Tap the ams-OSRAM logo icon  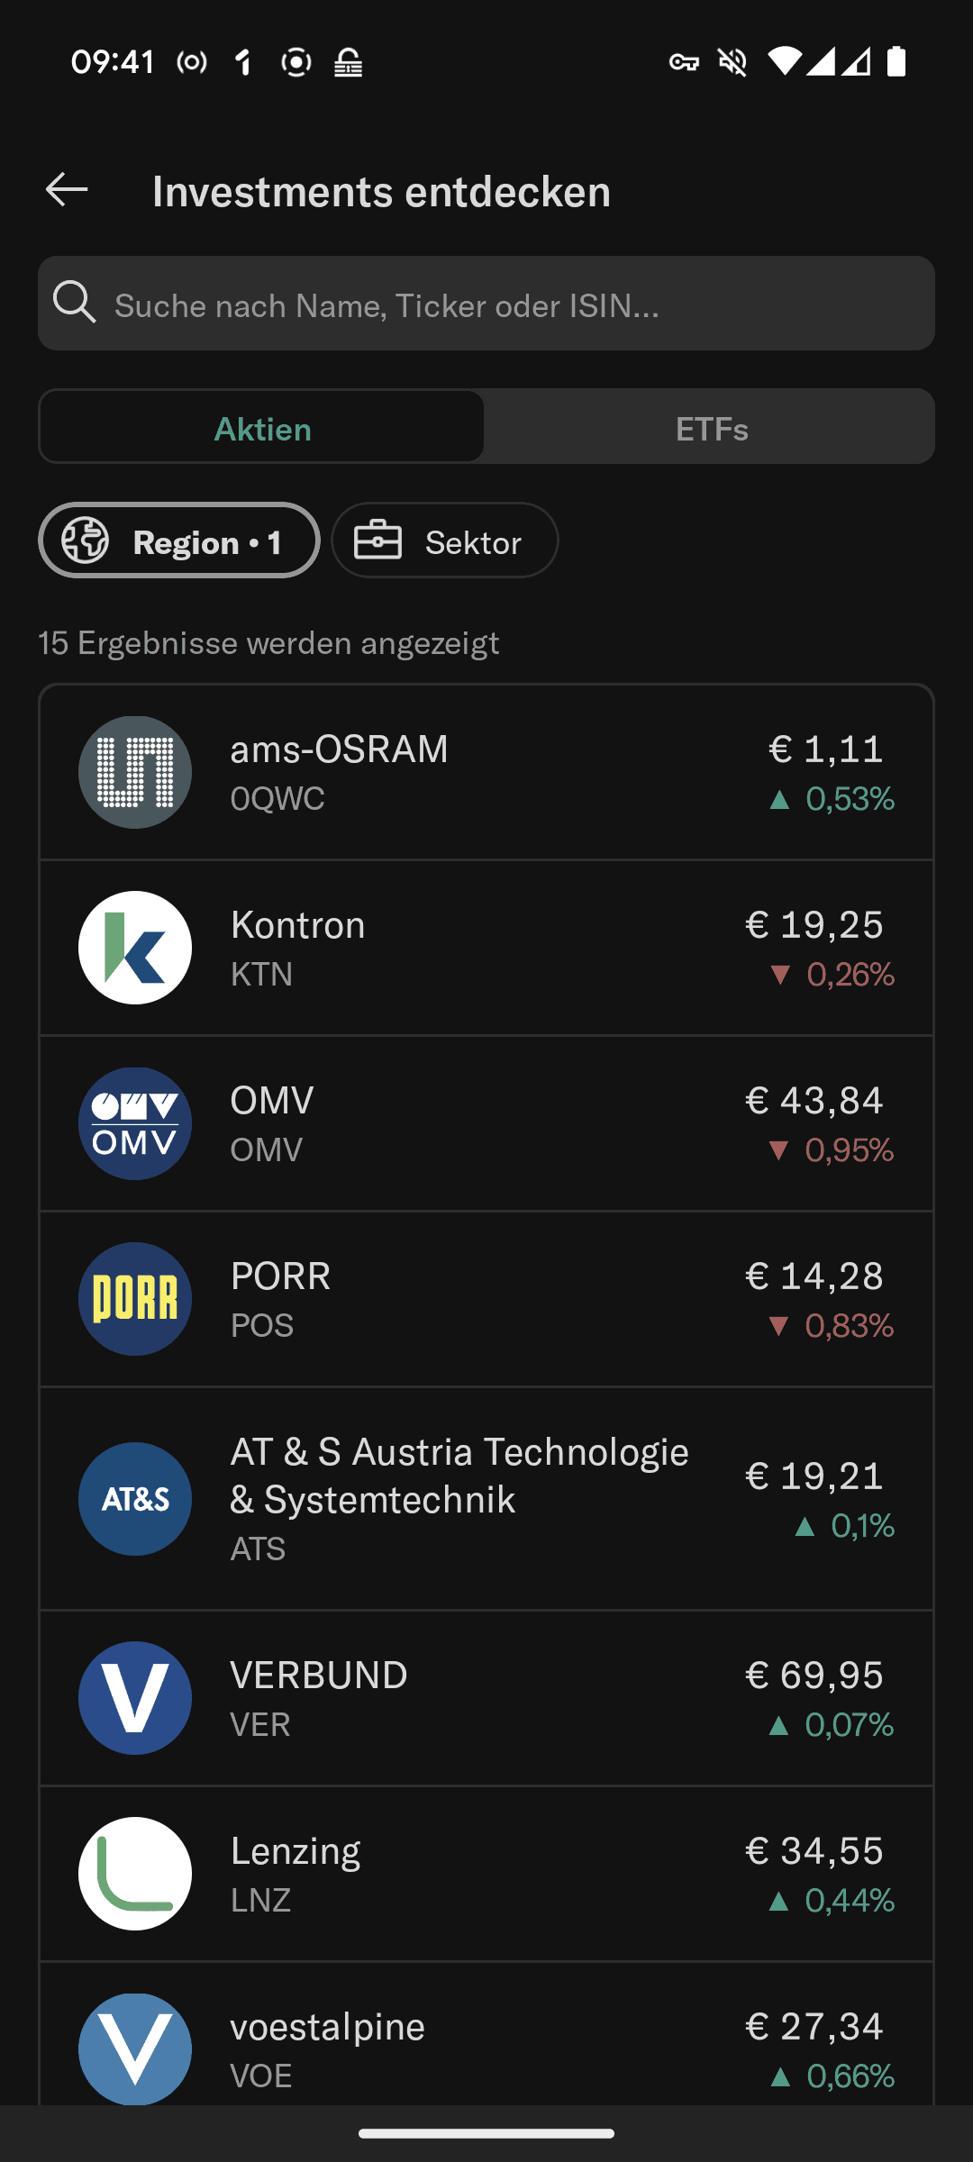(135, 772)
